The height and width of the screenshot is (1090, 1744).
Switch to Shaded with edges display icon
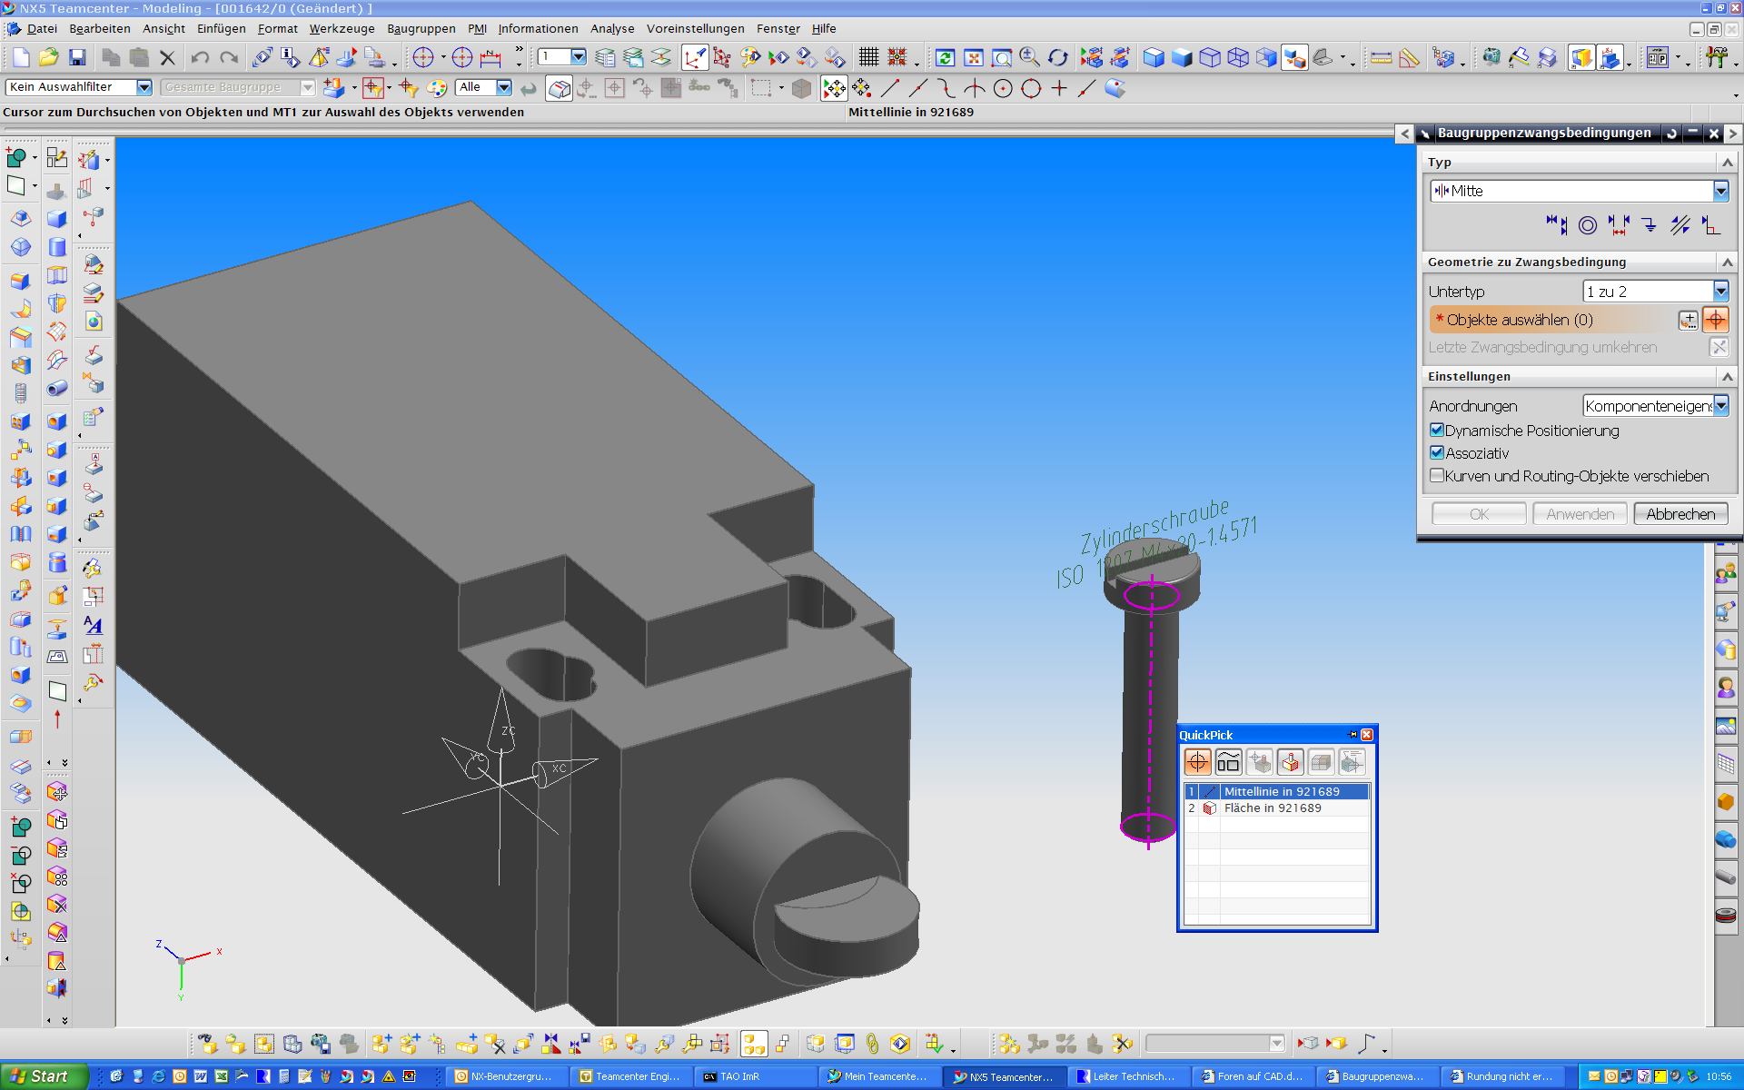tap(1154, 58)
